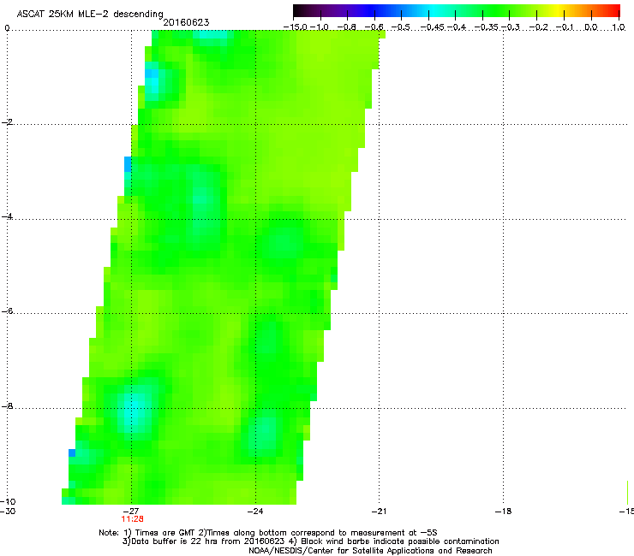Click the -4 latitude axis label
Image resolution: width=634 pixels, height=556 pixels.
pyautogui.click(x=7, y=216)
